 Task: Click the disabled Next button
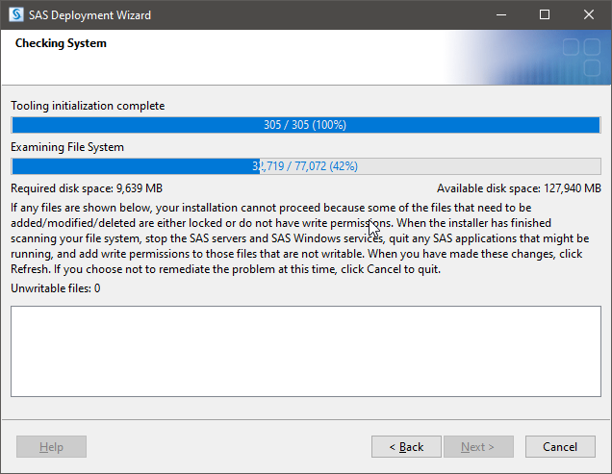click(x=478, y=446)
